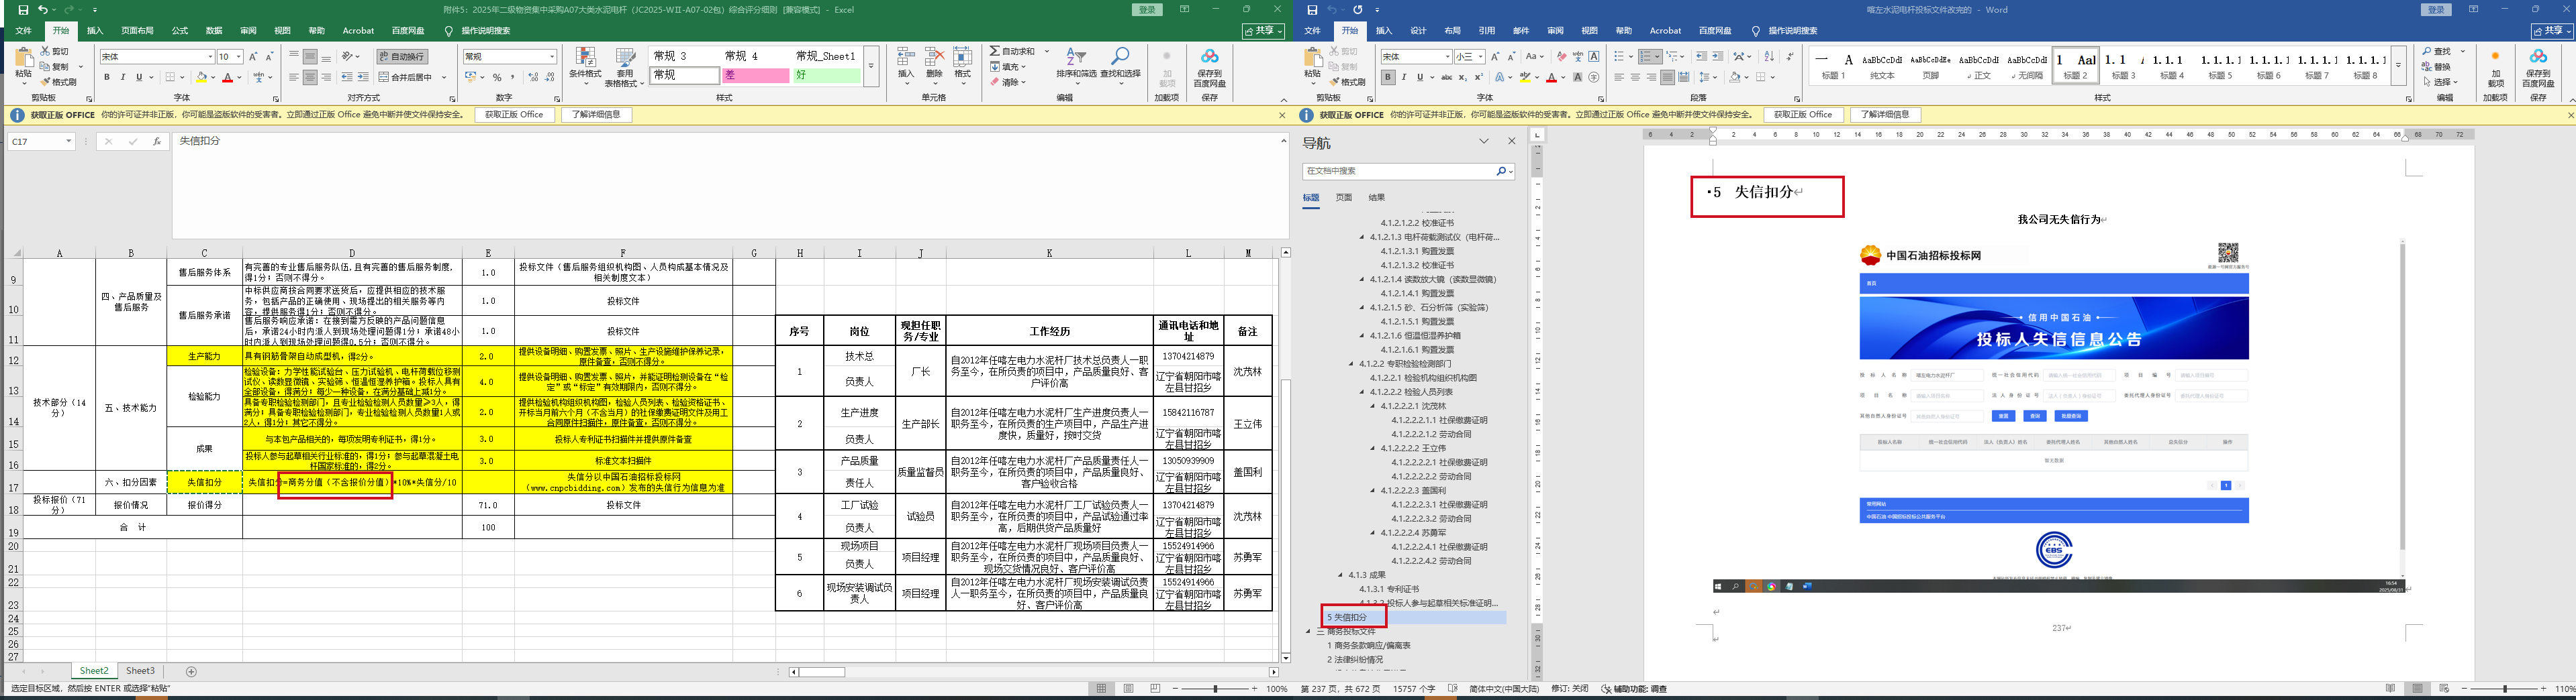Open Word's 设计 (Design) ribbon tab
Viewport: 2576px width, 700px height.
[1418, 31]
